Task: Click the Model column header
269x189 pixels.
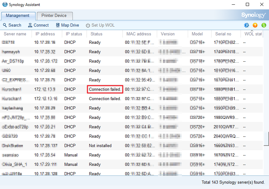Action: pyautogui.click(x=197, y=34)
